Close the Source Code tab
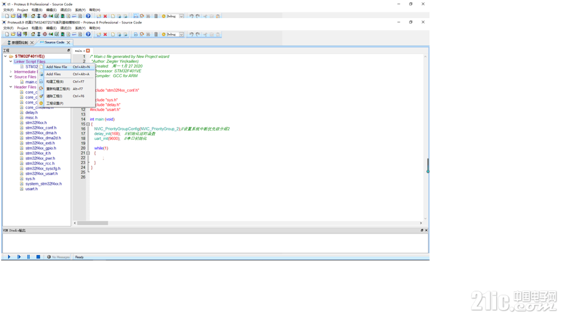This screenshot has width=561, height=316. click(x=68, y=42)
